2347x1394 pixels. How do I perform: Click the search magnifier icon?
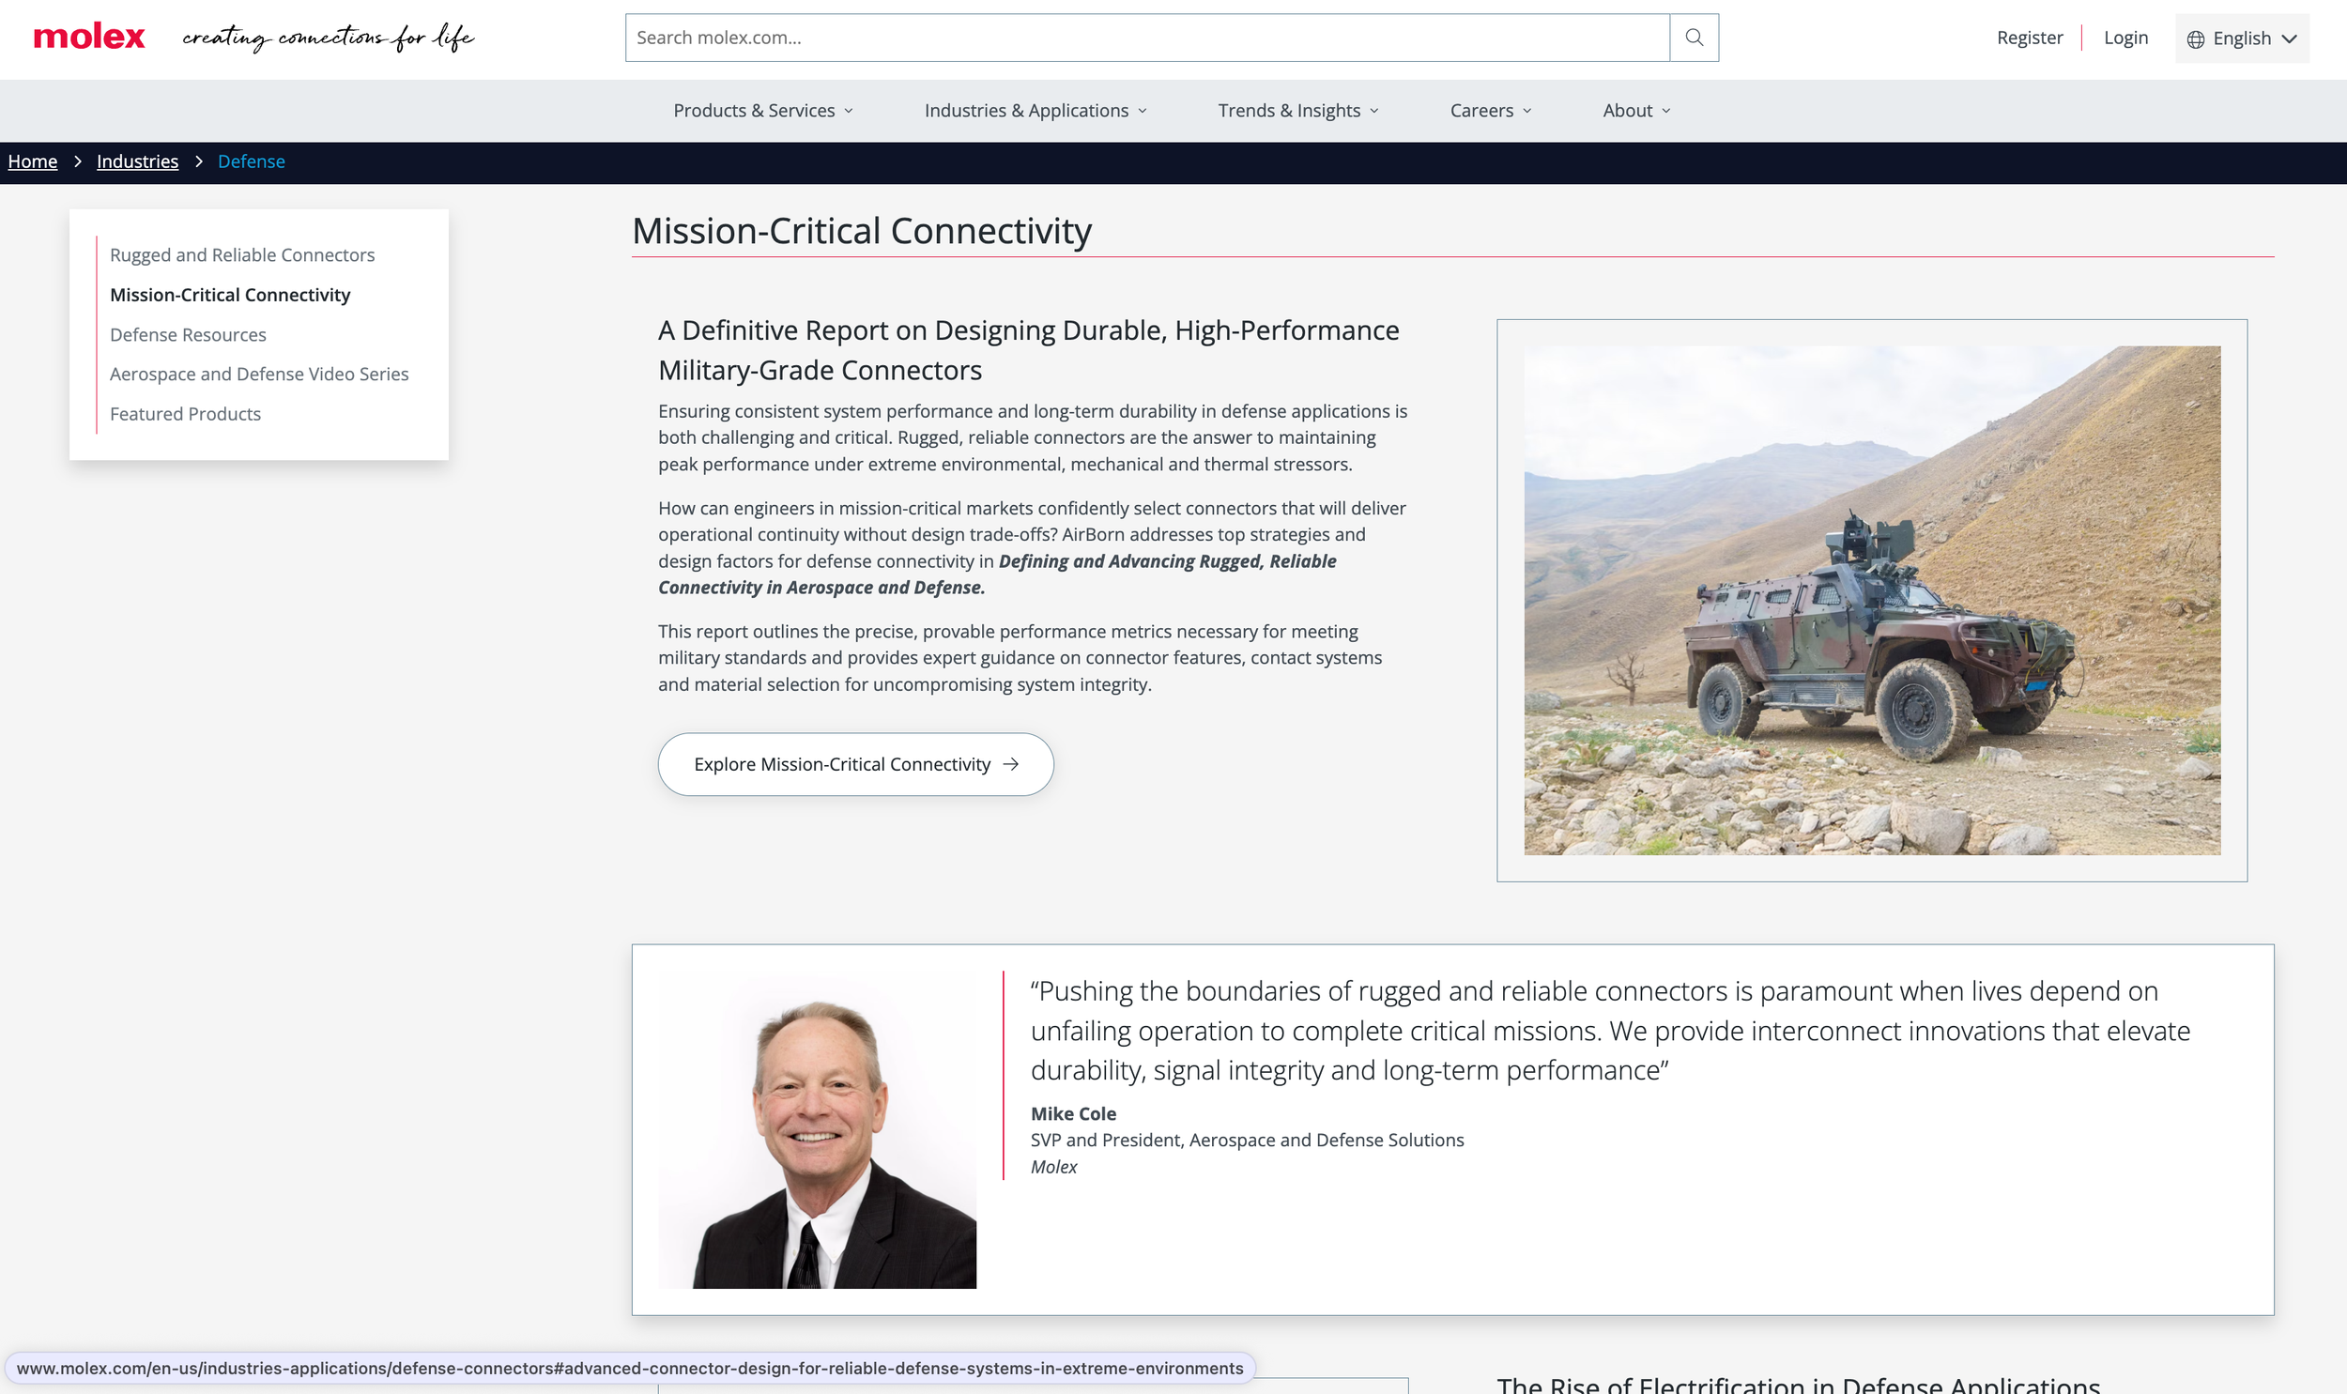1694,38
